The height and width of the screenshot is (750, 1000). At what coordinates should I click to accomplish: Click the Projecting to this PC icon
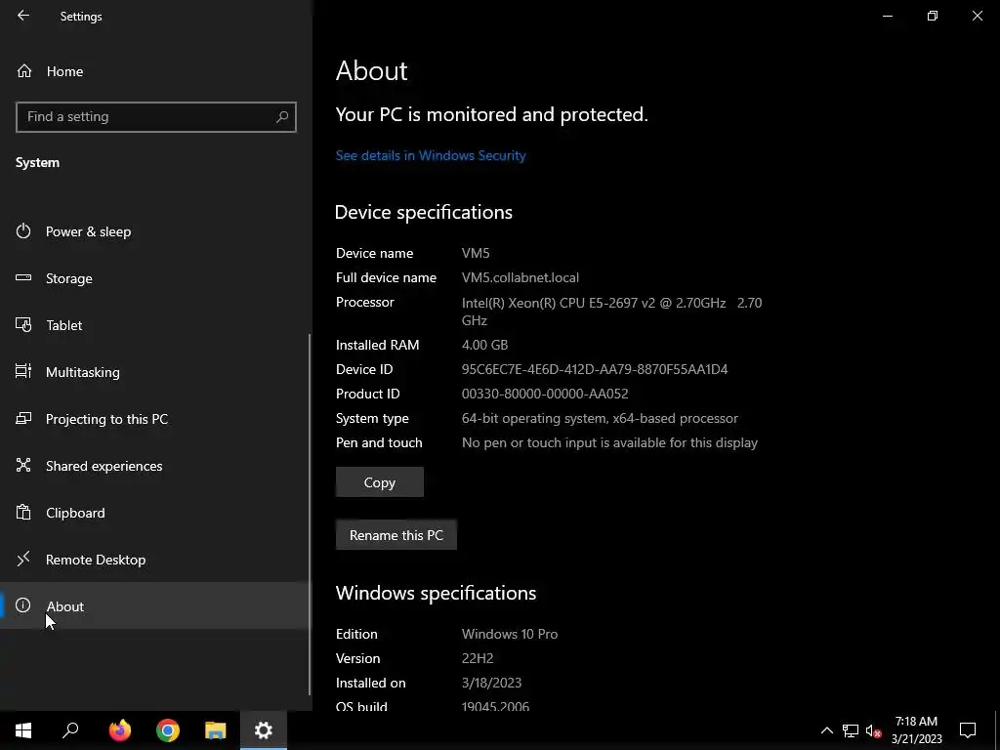[23, 418]
